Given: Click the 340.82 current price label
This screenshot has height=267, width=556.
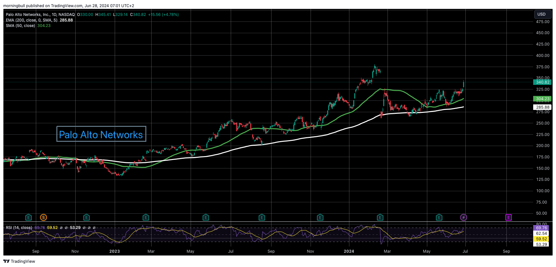Looking at the screenshot, I should tap(543, 82).
